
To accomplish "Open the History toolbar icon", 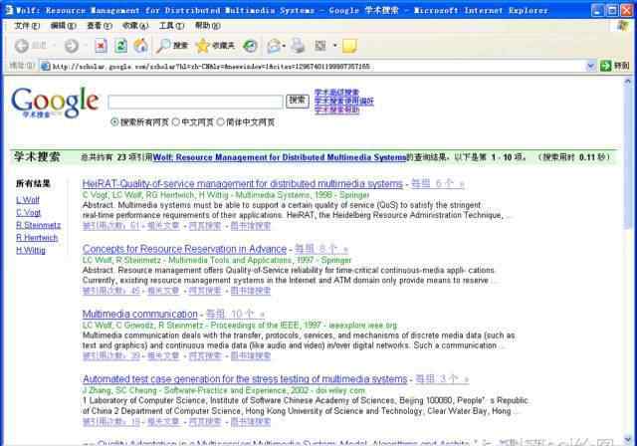I will 250,46.
